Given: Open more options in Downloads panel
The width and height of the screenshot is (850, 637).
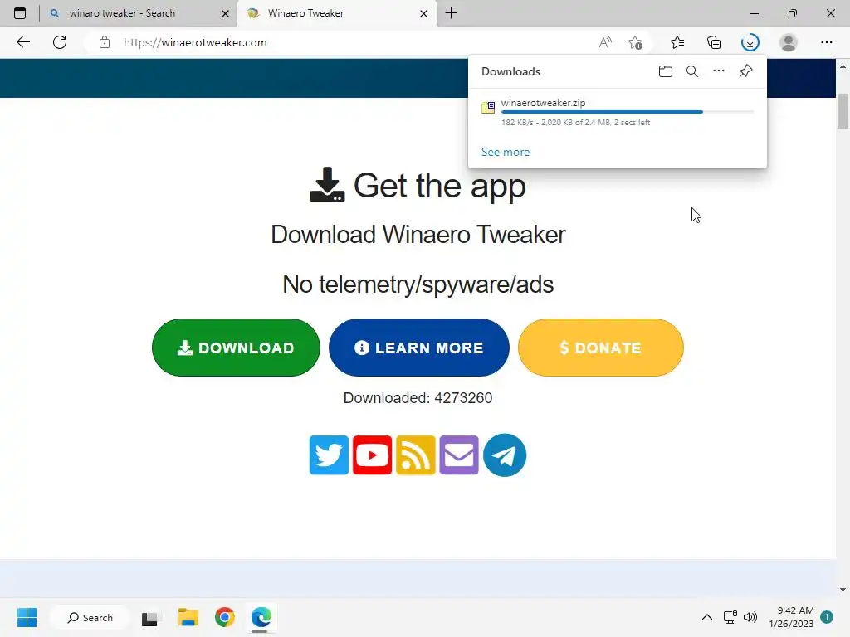Looking at the screenshot, I should pos(719,71).
